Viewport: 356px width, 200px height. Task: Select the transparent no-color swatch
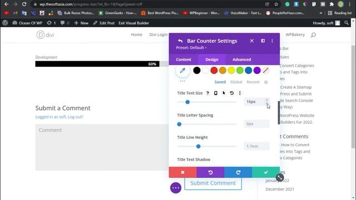coord(266,71)
